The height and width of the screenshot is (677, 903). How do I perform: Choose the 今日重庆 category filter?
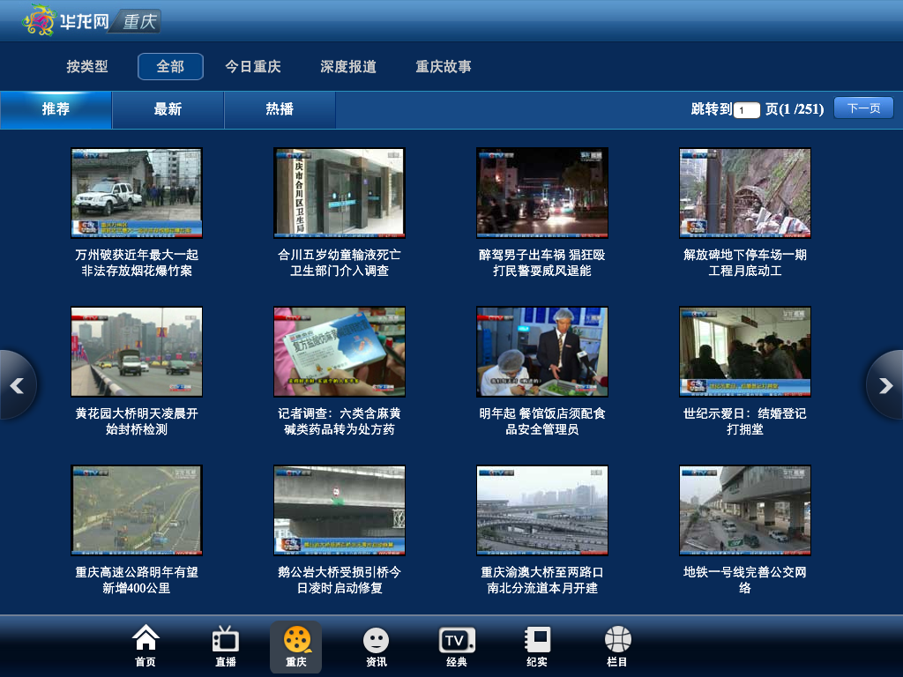pos(253,67)
